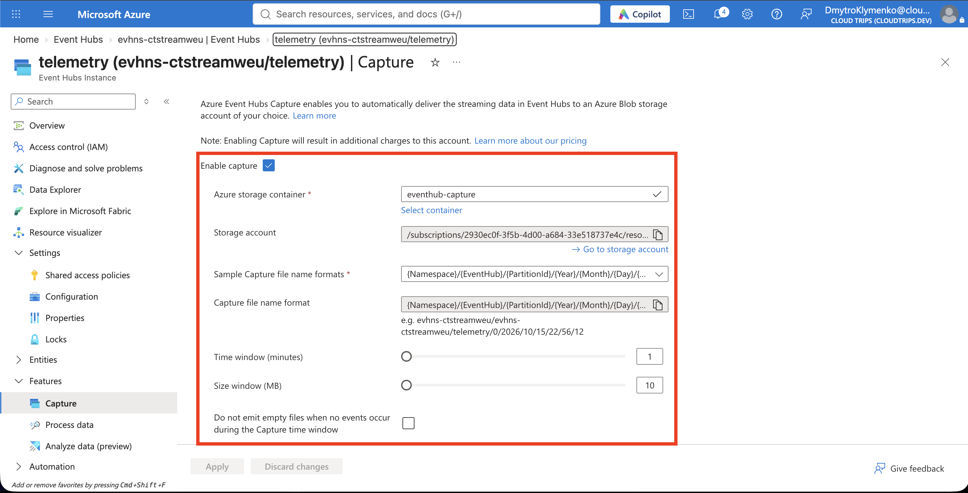Collapse the sidebar with double chevron

(x=166, y=102)
